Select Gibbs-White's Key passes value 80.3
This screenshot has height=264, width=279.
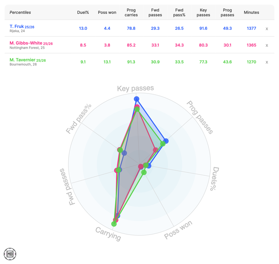(203, 45)
